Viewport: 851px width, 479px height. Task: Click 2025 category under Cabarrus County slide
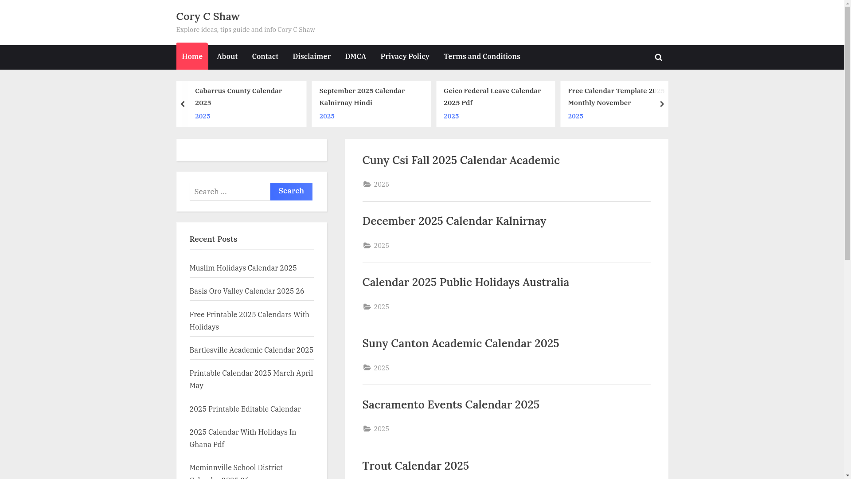[203, 116]
